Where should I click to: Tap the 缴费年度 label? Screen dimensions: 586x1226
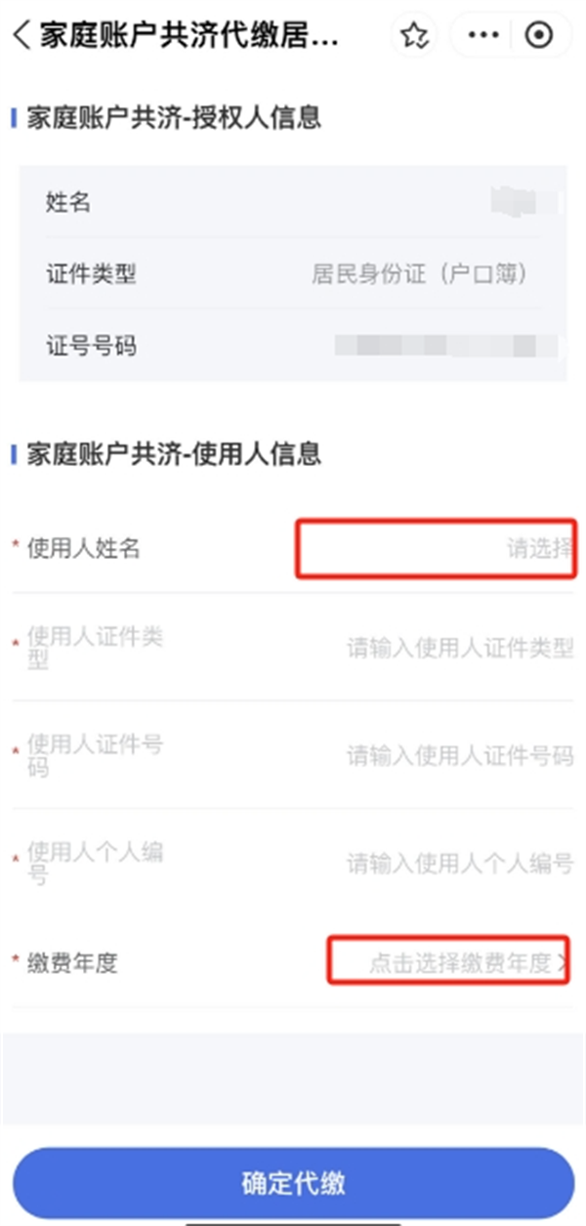pos(72,963)
